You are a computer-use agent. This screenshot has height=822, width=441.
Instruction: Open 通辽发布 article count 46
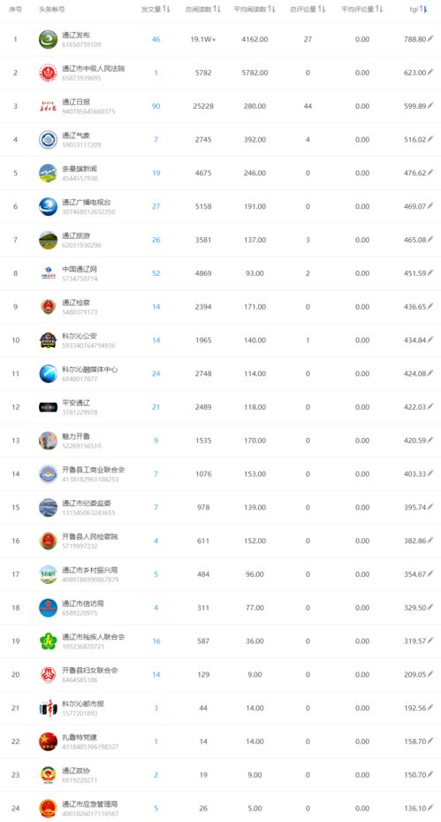pyautogui.click(x=156, y=39)
